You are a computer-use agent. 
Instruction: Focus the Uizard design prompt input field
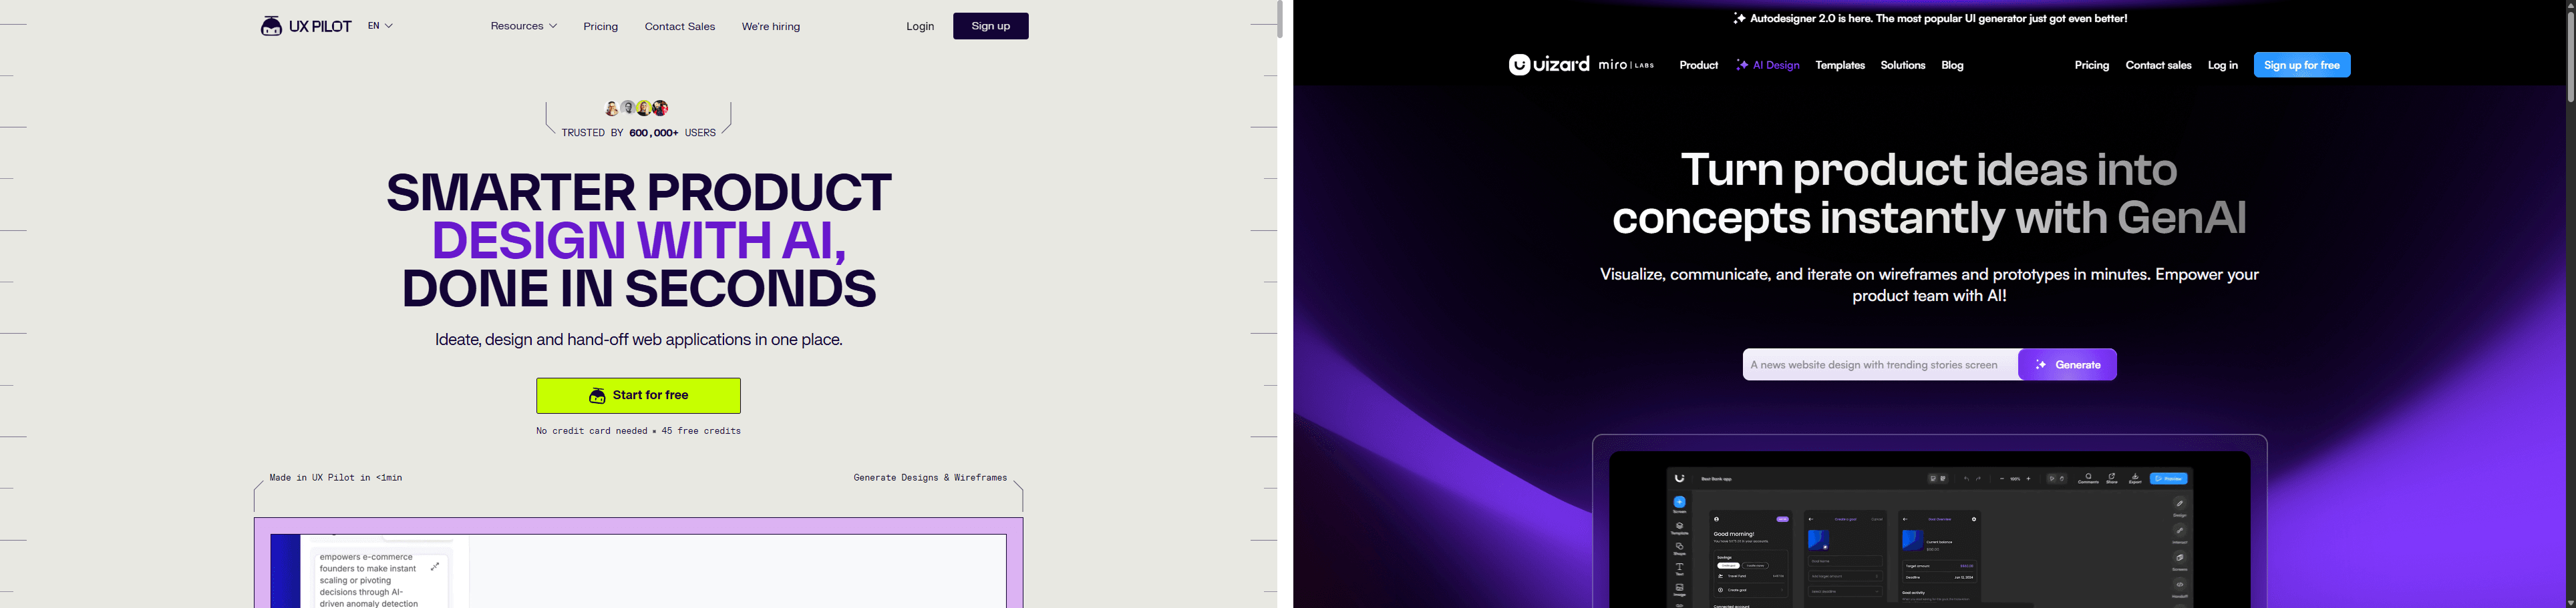[1881, 364]
